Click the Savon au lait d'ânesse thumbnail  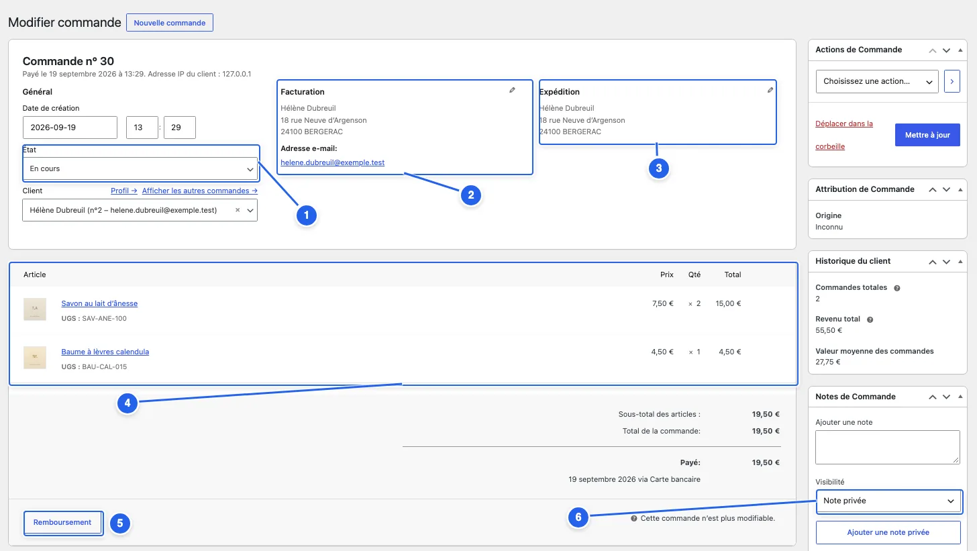pos(35,309)
